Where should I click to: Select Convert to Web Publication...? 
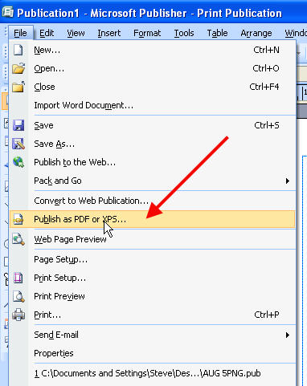click(152, 201)
